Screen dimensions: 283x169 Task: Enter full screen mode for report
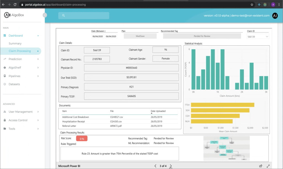[268, 166]
